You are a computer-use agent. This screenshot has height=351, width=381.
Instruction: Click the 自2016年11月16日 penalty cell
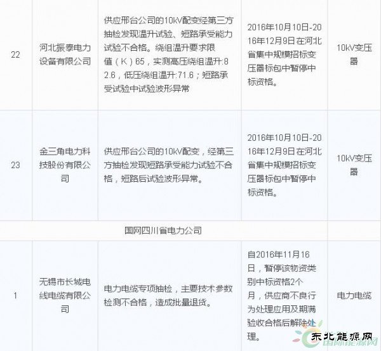coord(283,295)
